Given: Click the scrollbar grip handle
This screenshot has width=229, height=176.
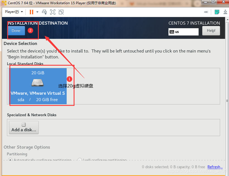Looking at the screenshot, I should pyautogui.click(x=227, y=101).
